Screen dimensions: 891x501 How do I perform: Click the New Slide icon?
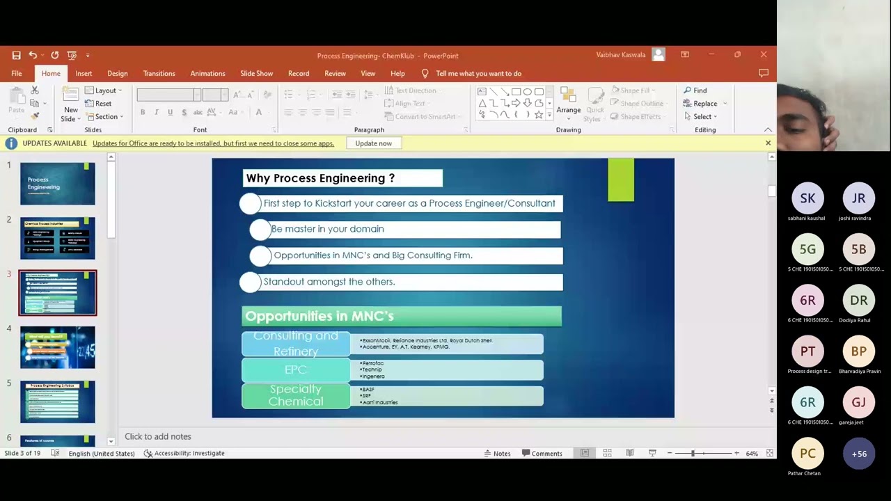pyautogui.click(x=70, y=96)
